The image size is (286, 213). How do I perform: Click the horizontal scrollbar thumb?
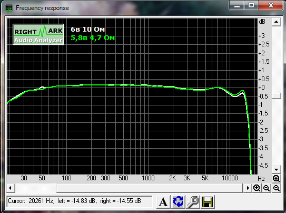[150, 188]
